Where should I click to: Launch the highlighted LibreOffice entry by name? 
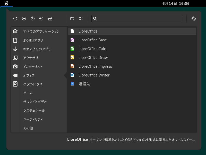point(88,31)
